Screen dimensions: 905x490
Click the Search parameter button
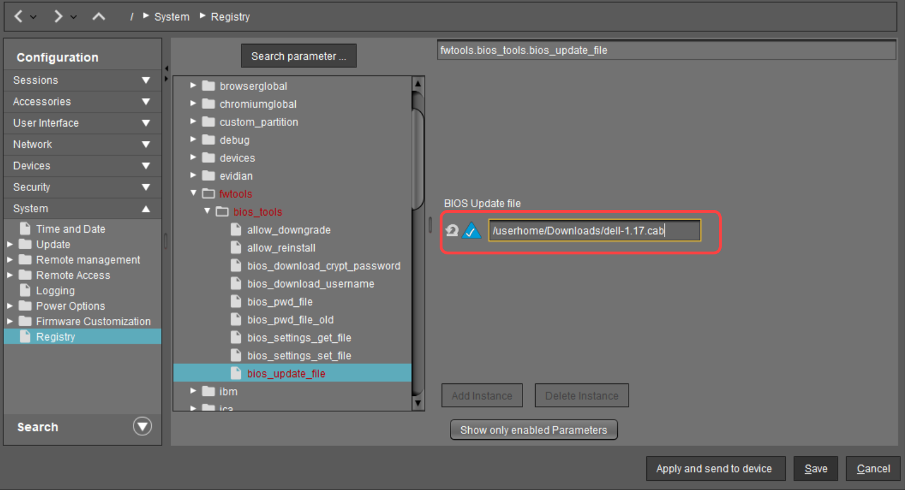pyautogui.click(x=299, y=56)
